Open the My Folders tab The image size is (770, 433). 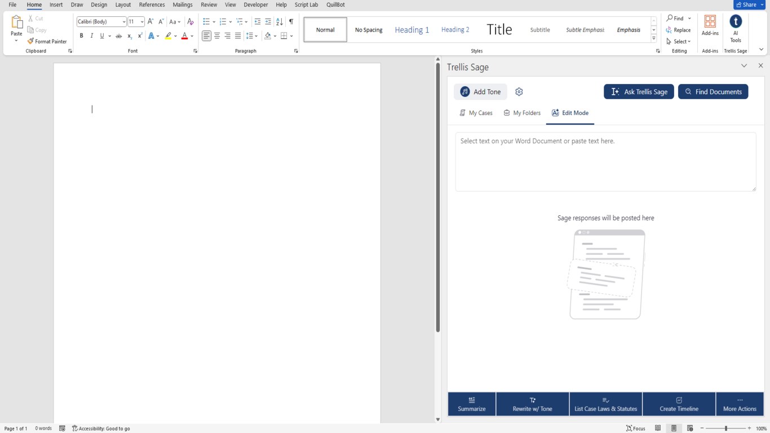(x=522, y=113)
